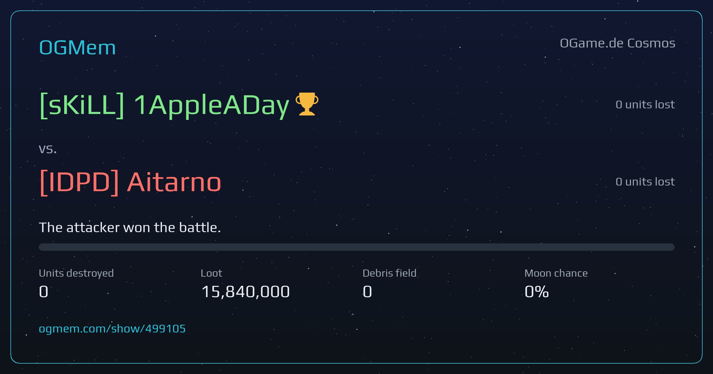The height and width of the screenshot is (374, 713).
Task: Click the Moon chance label
Action: pyautogui.click(x=556, y=273)
